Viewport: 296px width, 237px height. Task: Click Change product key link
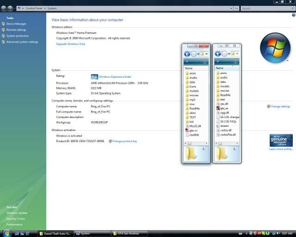coord(124,141)
